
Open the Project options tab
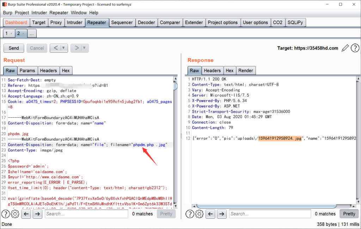(x=223, y=22)
